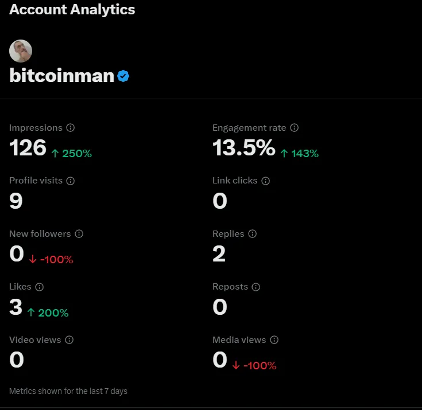
Task: Click the bitcoinman account name
Action: (61, 76)
